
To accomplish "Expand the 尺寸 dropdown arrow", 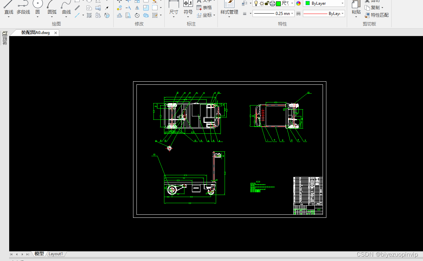I will [174, 17].
